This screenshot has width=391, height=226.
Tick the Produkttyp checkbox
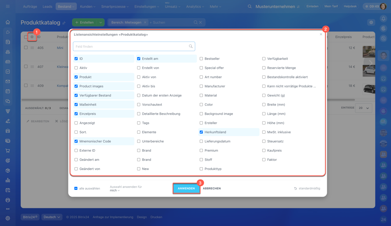(x=201, y=169)
